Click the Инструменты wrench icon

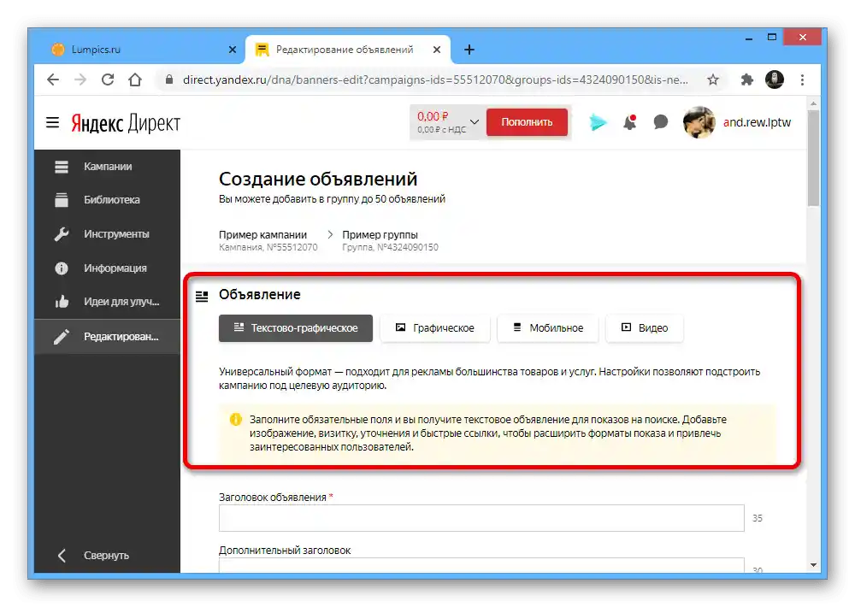coord(62,234)
